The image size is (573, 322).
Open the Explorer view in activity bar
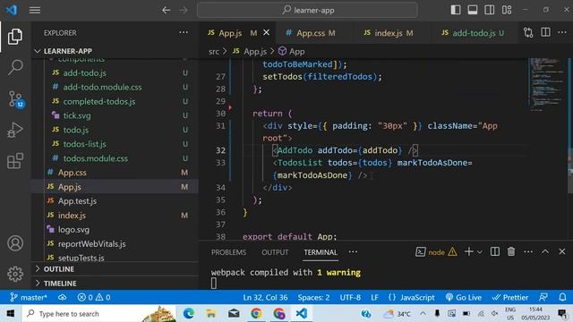pos(15,37)
